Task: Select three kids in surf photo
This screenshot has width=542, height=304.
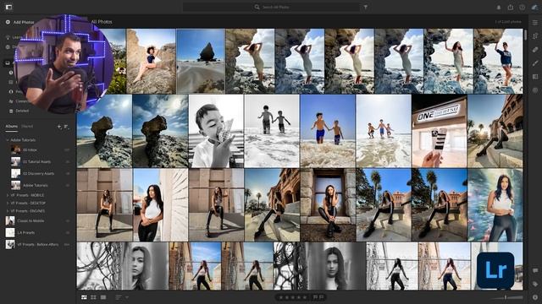Action: [384, 132]
